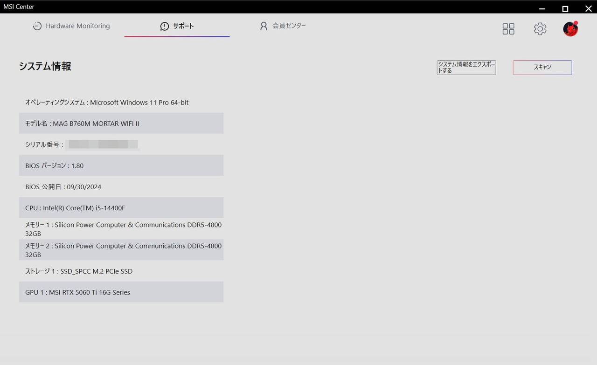Open the features grid icon
Image resolution: width=597 pixels, height=365 pixels.
pyautogui.click(x=508, y=29)
